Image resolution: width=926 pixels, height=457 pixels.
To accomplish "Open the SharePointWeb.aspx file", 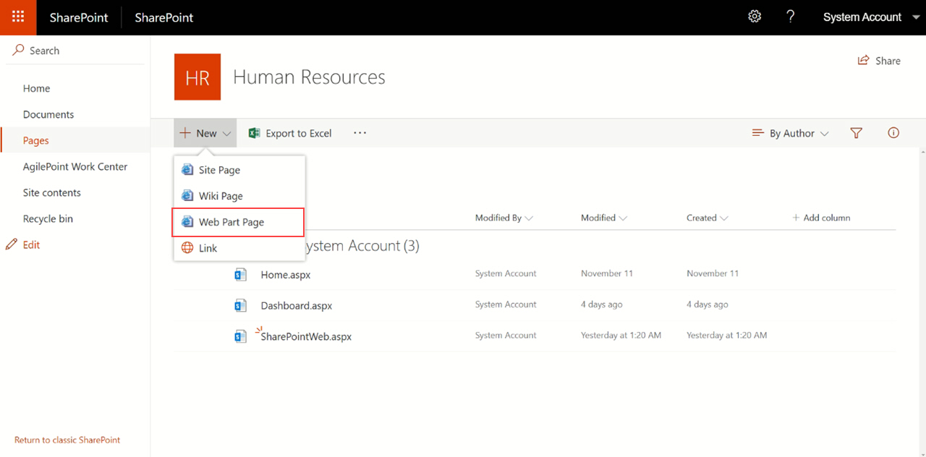I will coord(306,337).
